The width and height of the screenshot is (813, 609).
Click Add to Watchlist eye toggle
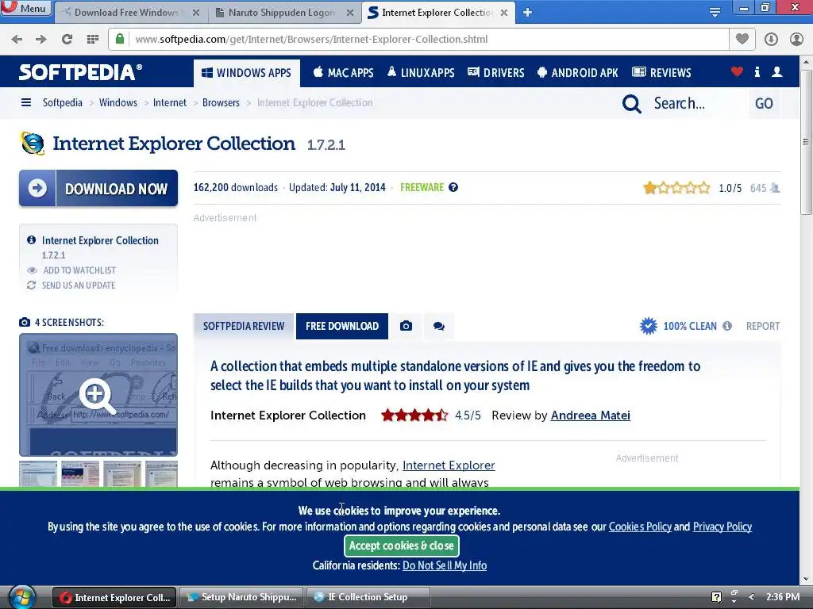[32, 270]
